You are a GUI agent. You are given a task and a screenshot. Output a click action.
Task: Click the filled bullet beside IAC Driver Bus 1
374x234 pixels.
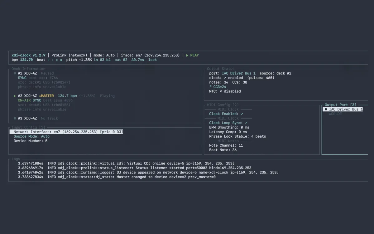click(326, 110)
